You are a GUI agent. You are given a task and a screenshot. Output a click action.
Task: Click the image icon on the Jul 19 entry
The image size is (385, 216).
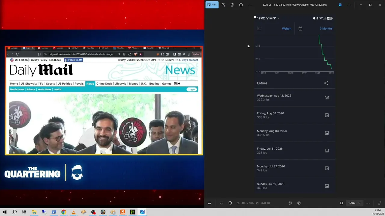(x=327, y=186)
